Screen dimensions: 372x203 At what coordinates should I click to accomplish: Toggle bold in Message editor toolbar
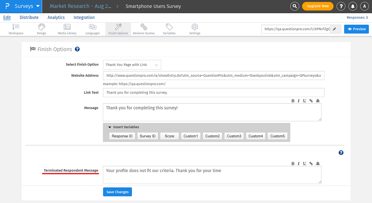(x=293, y=101)
